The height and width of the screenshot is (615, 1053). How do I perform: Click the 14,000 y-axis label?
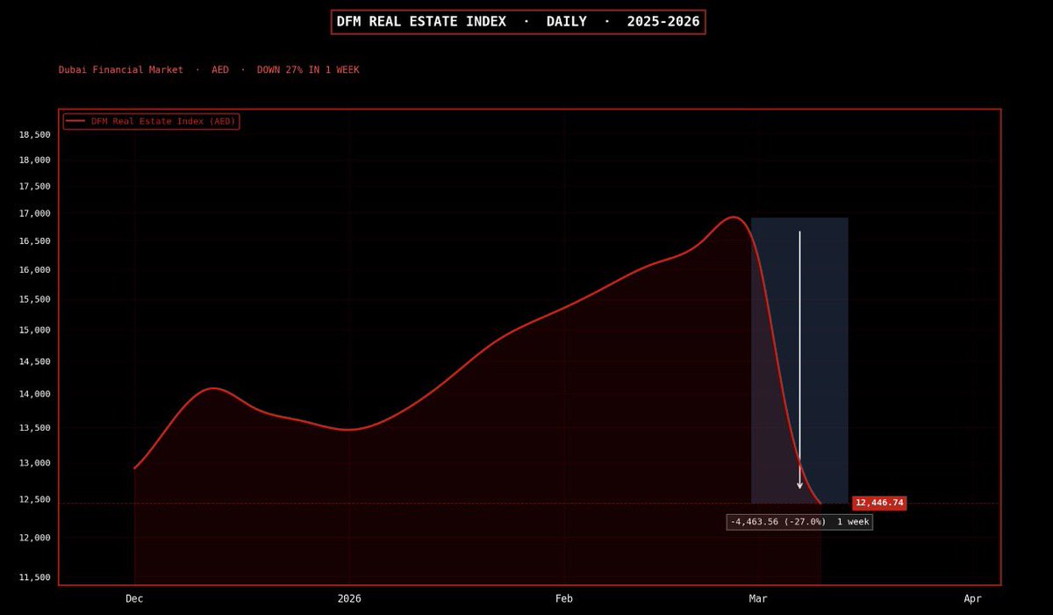[x=34, y=395]
